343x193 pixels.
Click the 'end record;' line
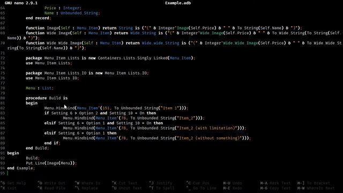coord(38,18)
